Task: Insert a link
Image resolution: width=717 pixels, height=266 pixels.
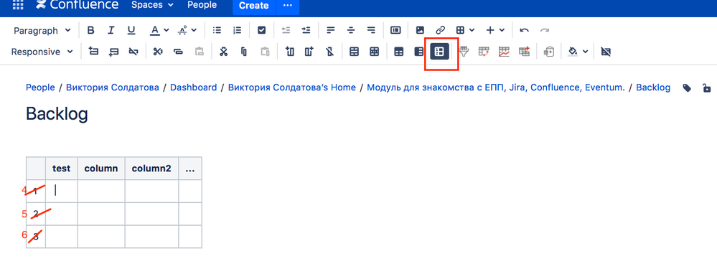Action: coord(440,30)
